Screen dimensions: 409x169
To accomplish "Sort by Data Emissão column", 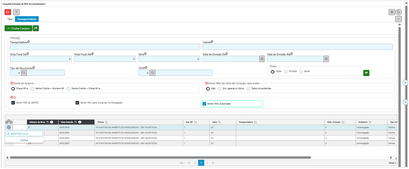I will (x=76, y=122).
